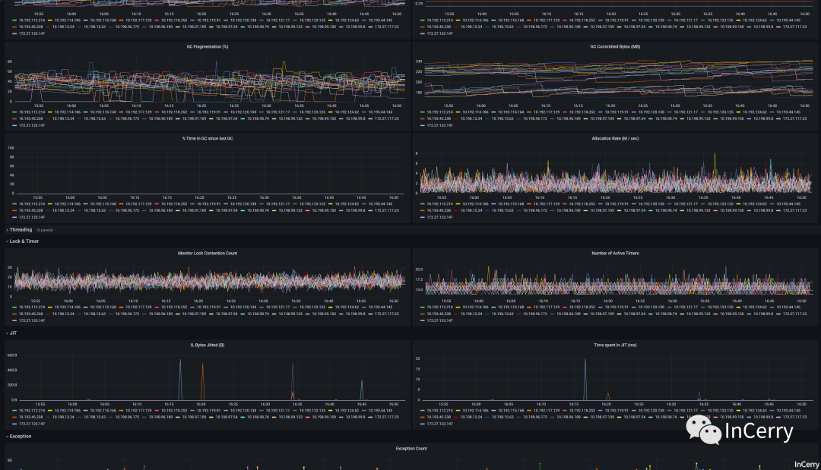The width and height of the screenshot is (821, 470).
Task: Click yellow swatch of 10.192.114.186 in Allocation Rate legend
Action: tap(458, 204)
